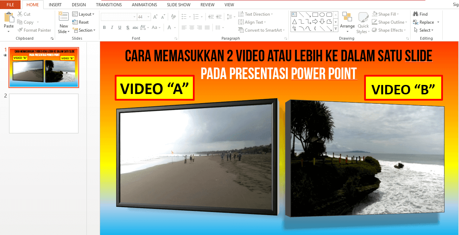This screenshot has width=459, height=235.
Task: Center the text alignment
Action: pos(192,28)
